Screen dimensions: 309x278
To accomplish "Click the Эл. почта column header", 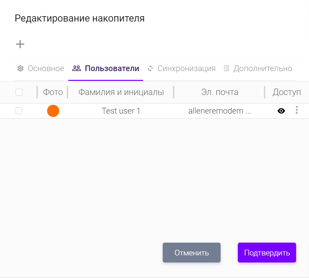I will pos(220,92).
